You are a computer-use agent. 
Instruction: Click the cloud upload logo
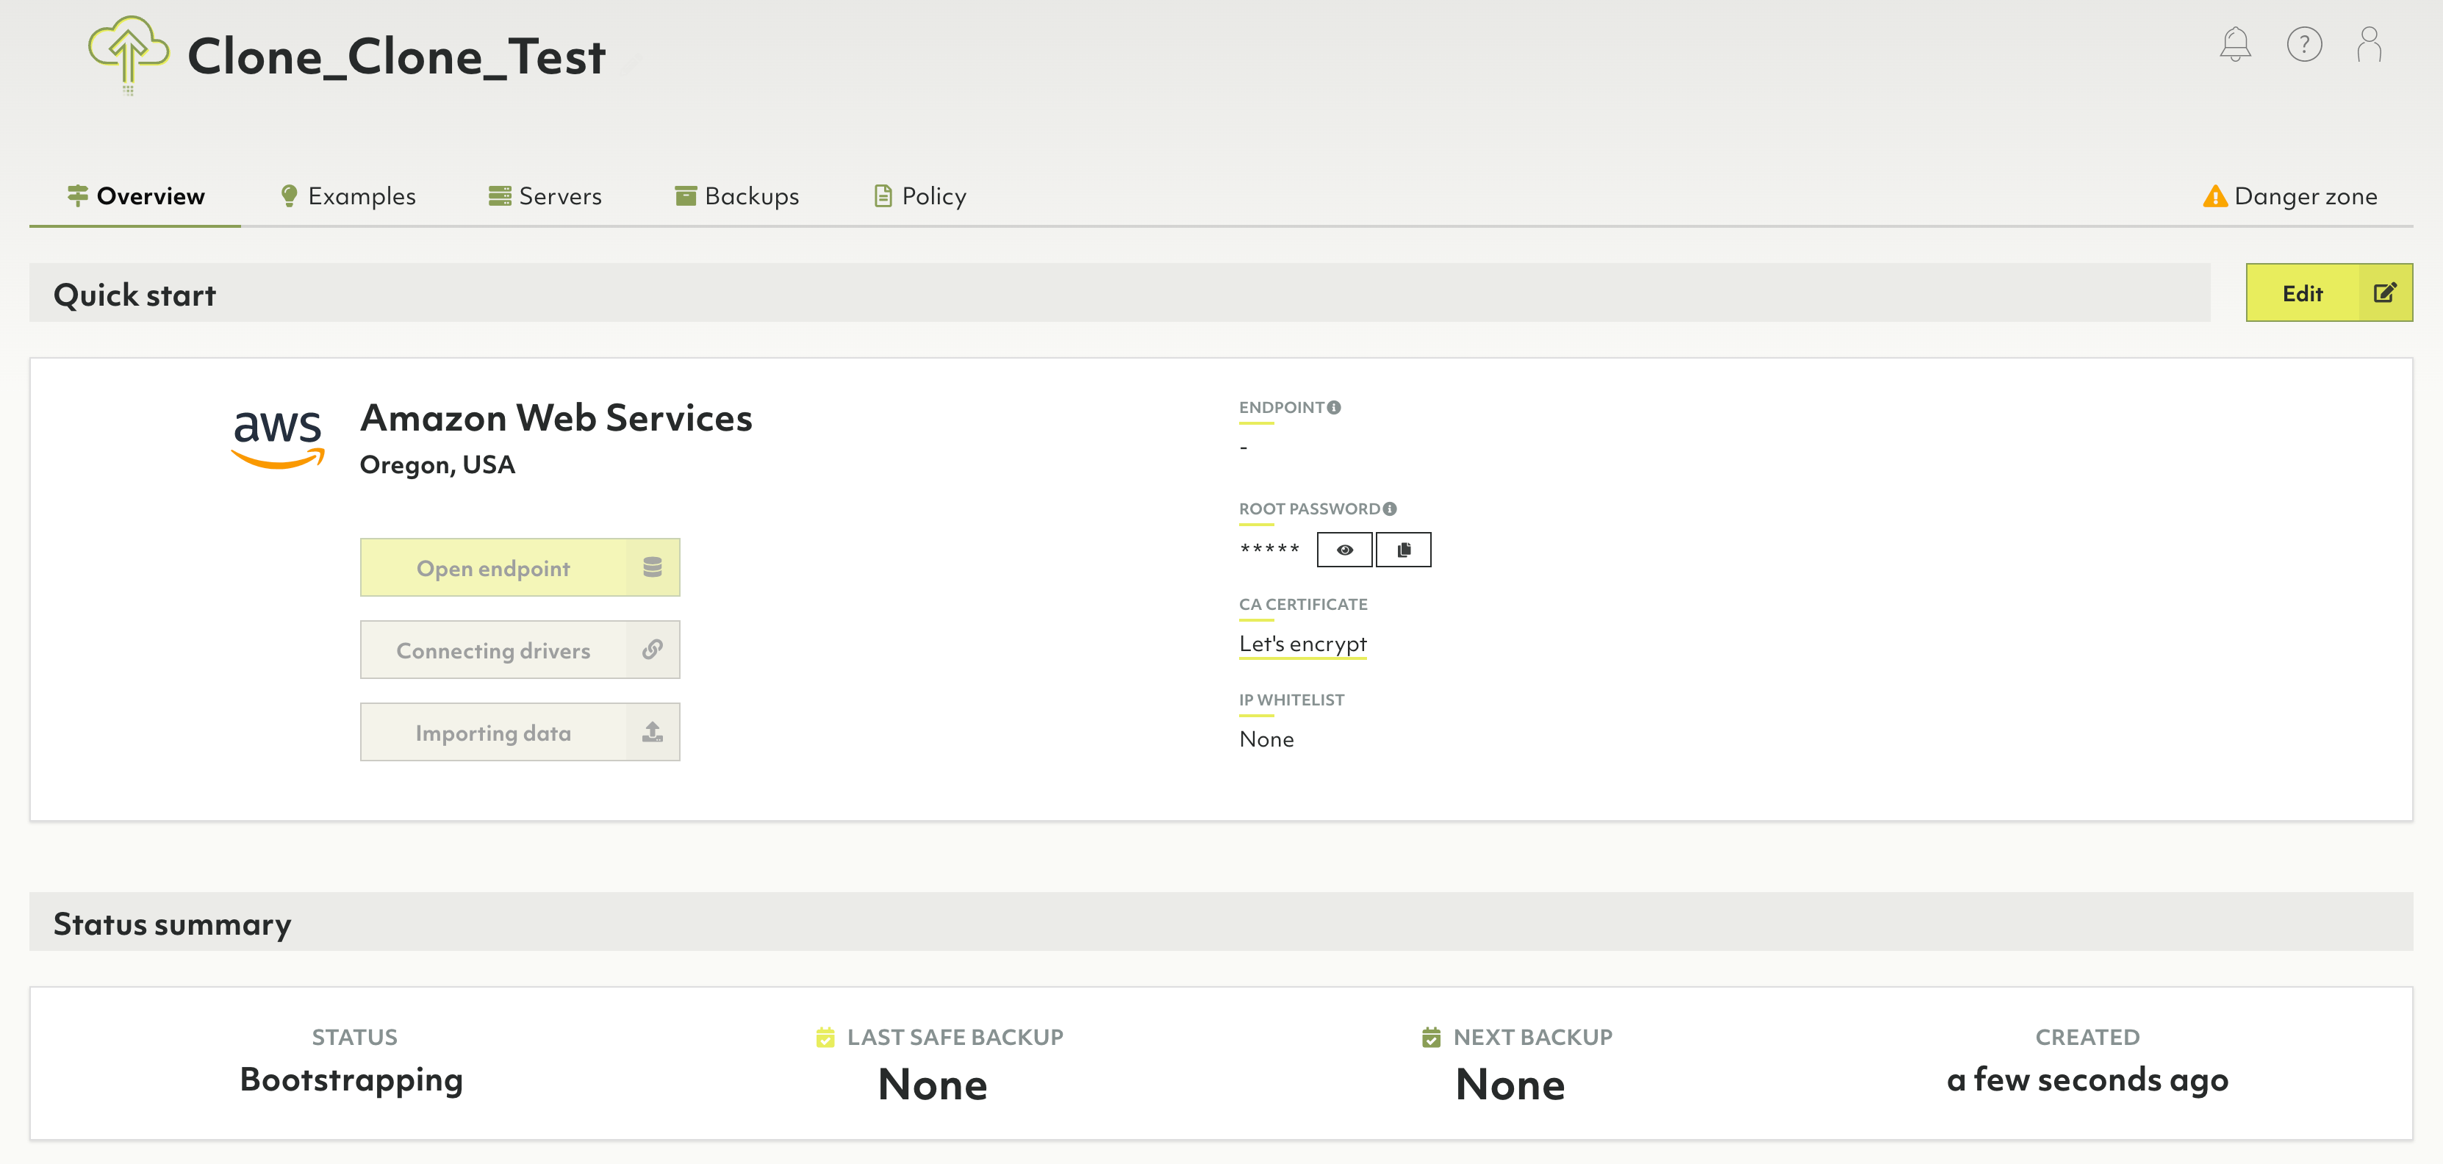pos(128,52)
